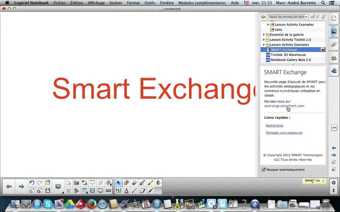
Task: Open the gallery search field dropdown arrow
Action: [306, 17]
